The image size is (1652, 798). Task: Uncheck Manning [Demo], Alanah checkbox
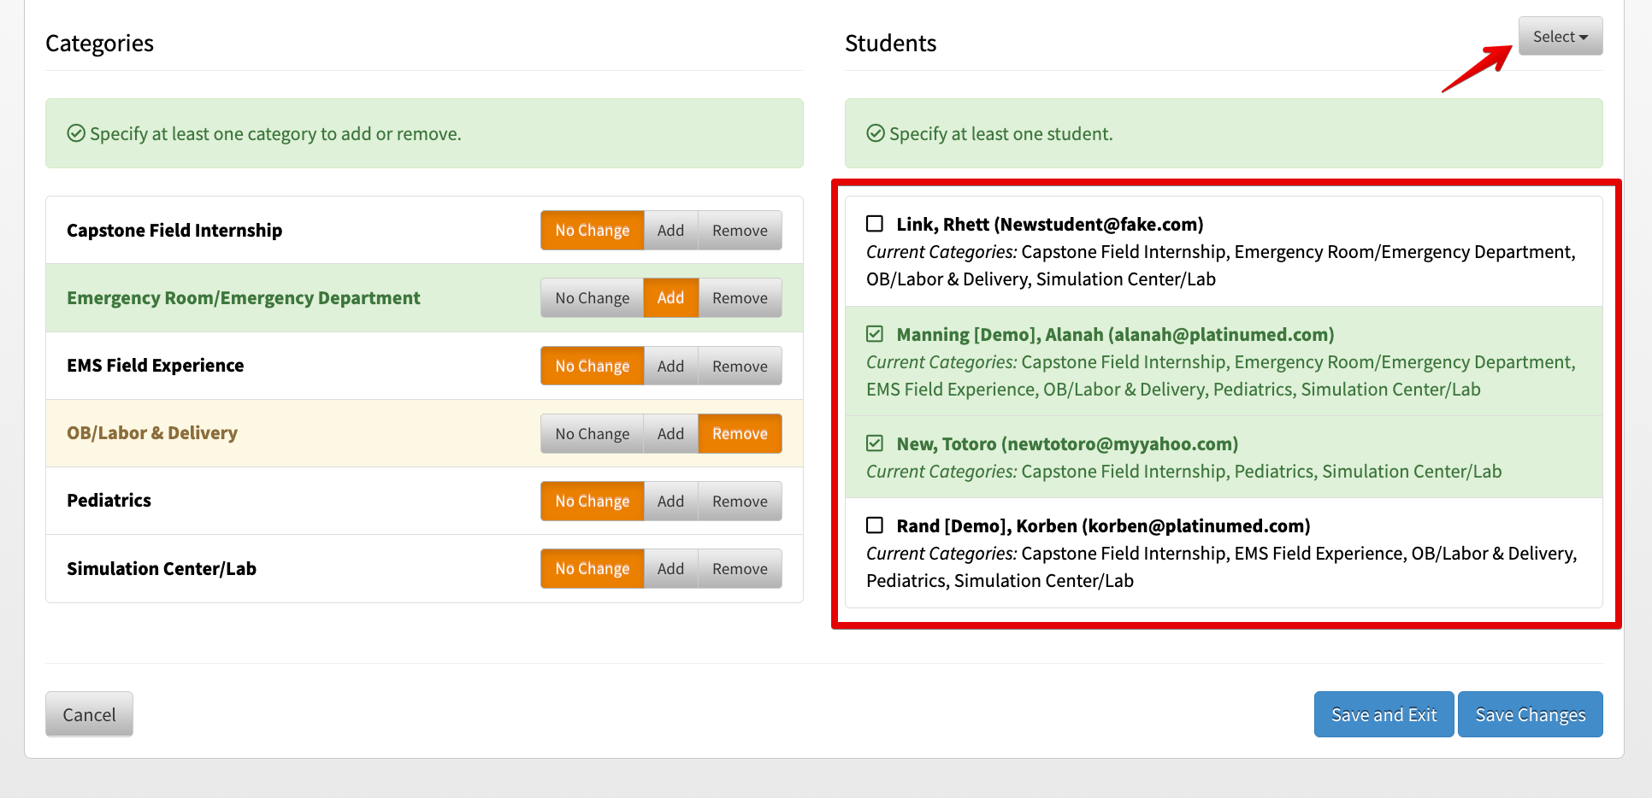(x=875, y=334)
